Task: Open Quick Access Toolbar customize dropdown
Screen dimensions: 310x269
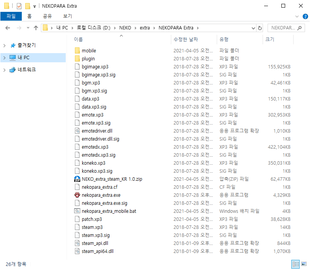Action: pos(35,6)
